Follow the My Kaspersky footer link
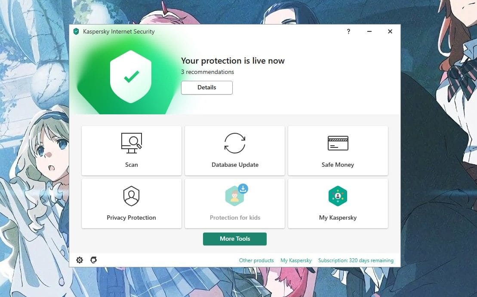This screenshot has height=297, width=477. coord(296,260)
